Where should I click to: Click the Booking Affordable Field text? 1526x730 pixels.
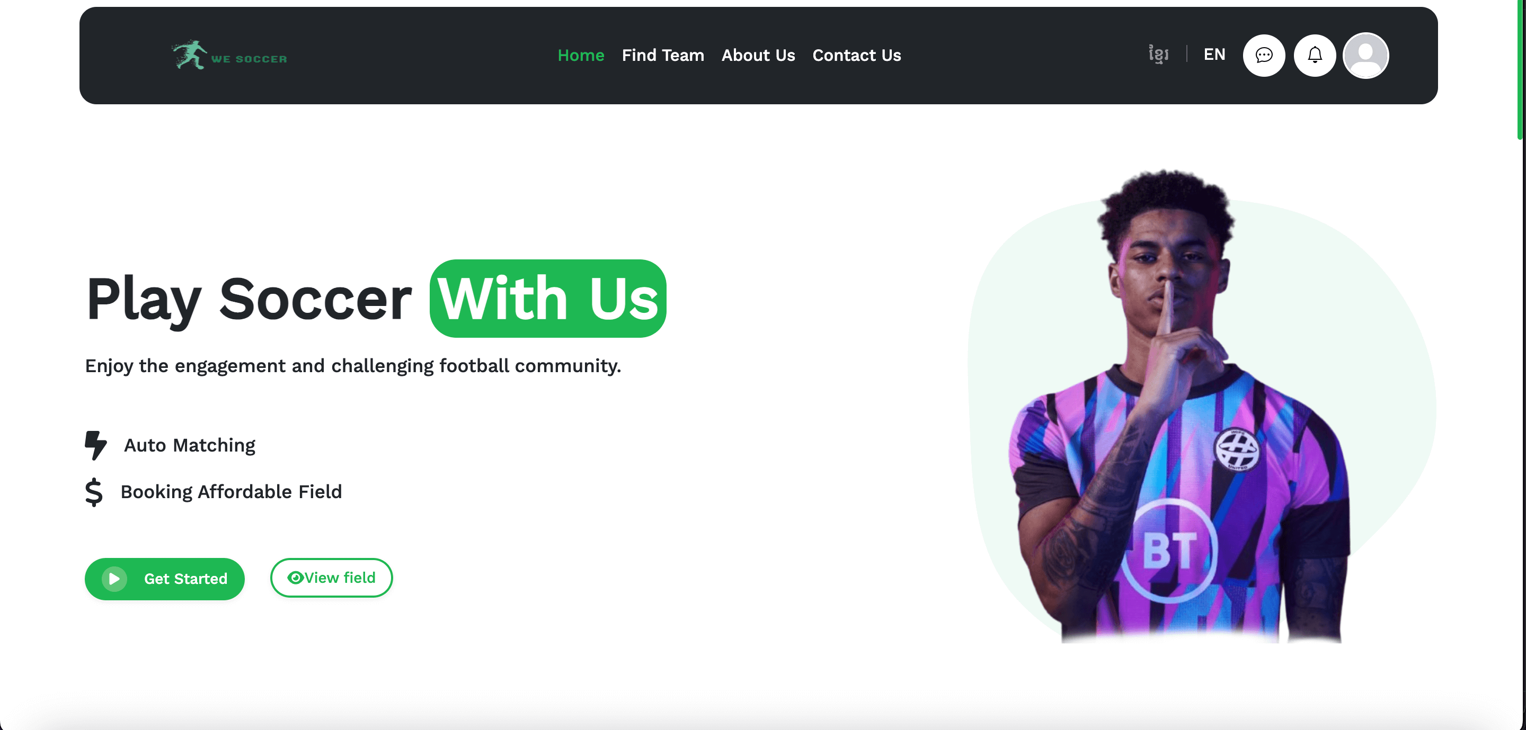click(x=231, y=492)
